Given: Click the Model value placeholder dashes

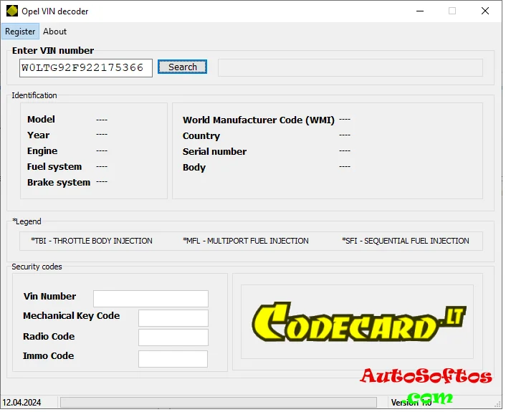Looking at the screenshot, I should [x=102, y=120].
